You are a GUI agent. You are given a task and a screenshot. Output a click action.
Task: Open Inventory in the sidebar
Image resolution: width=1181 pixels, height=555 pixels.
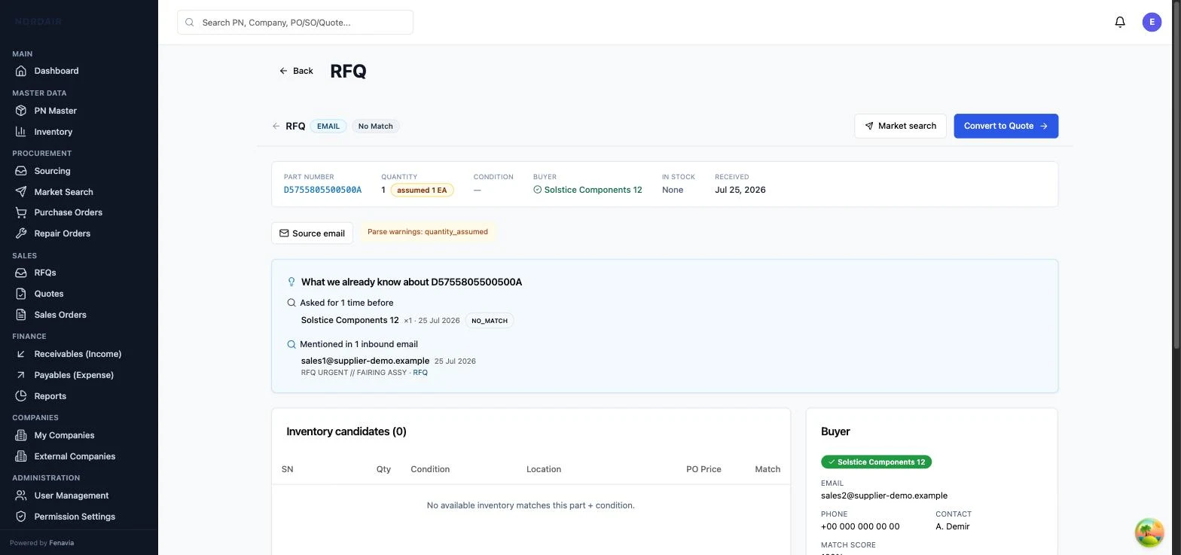[79, 132]
